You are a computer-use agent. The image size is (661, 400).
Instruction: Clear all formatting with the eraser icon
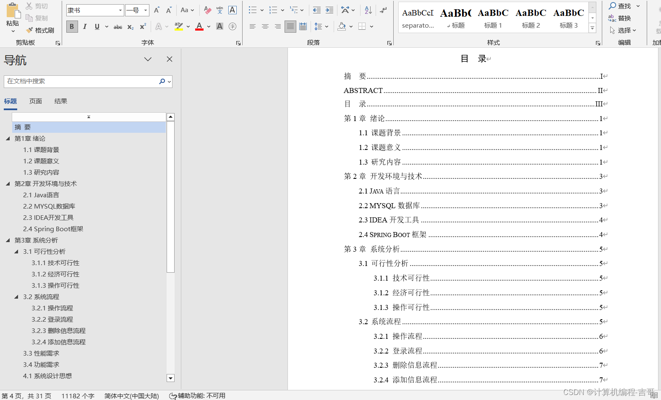(x=207, y=10)
